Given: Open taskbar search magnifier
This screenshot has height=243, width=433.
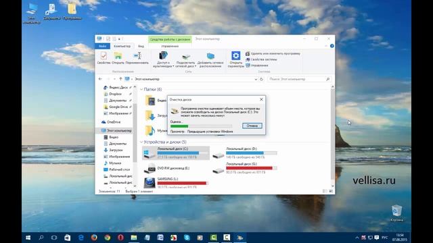Looking at the screenshot, I should click(x=41, y=238).
